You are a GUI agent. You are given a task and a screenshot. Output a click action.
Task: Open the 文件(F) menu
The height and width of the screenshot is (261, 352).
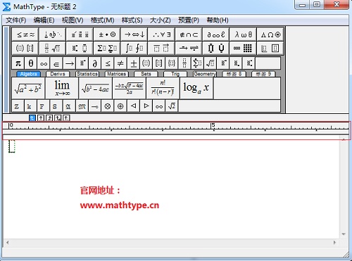pos(15,20)
